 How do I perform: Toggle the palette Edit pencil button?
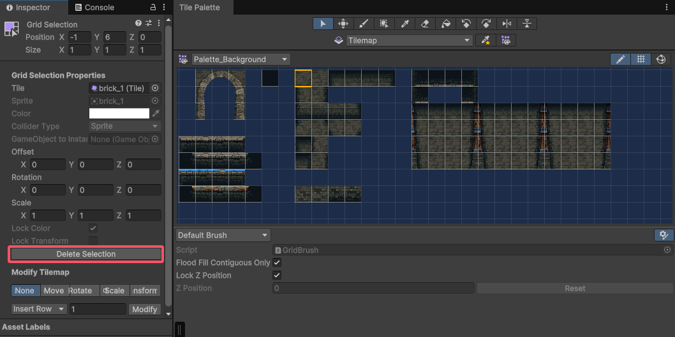pyautogui.click(x=620, y=59)
